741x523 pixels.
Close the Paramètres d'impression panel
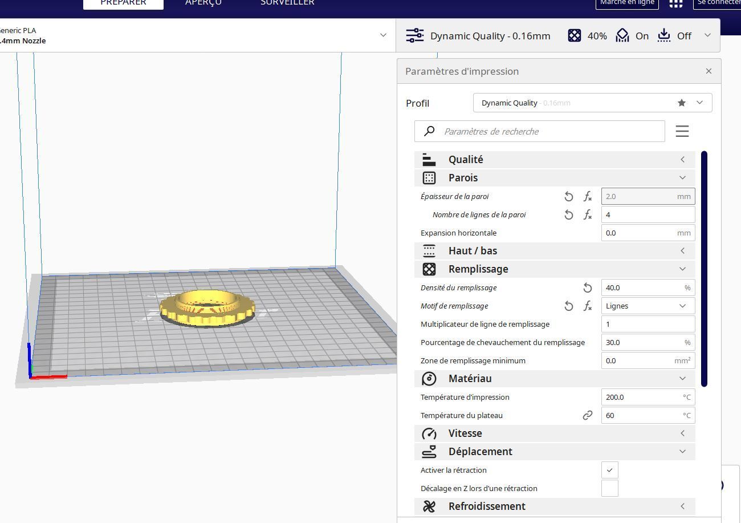709,71
